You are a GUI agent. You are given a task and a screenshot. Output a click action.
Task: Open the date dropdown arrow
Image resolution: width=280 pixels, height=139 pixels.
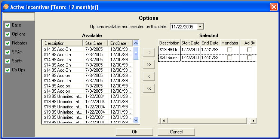point(200,27)
